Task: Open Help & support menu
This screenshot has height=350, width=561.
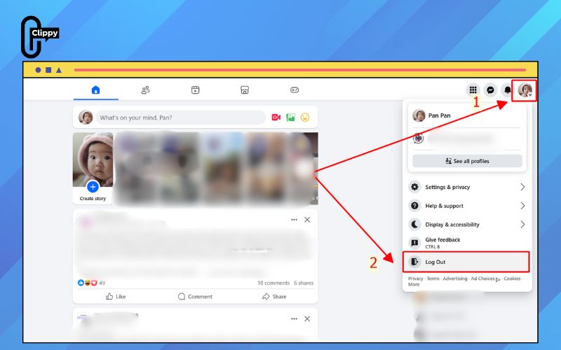Action: coord(467,206)
